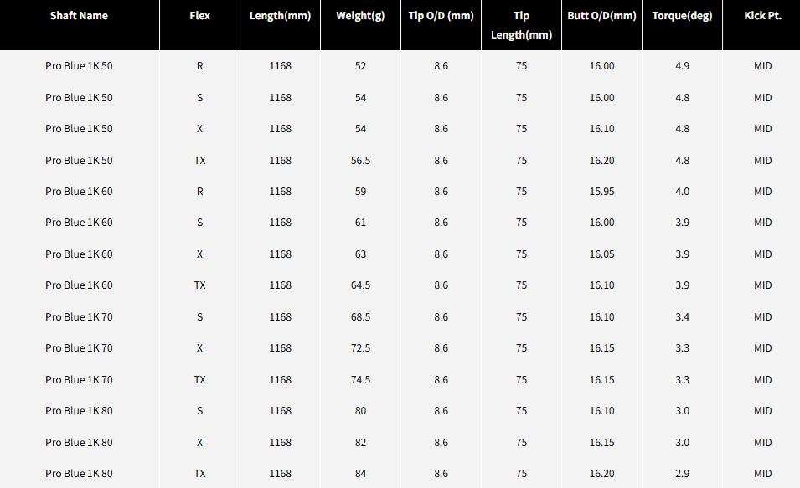The image size is (800, 488).
Task: Click the Weight(g) column header
Action: click(360, 16)
